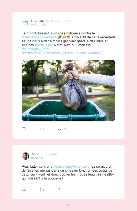Screen dimensions: 137x211
Task: Open the garbage bag photo in the tweet
Action: point(68,90)
